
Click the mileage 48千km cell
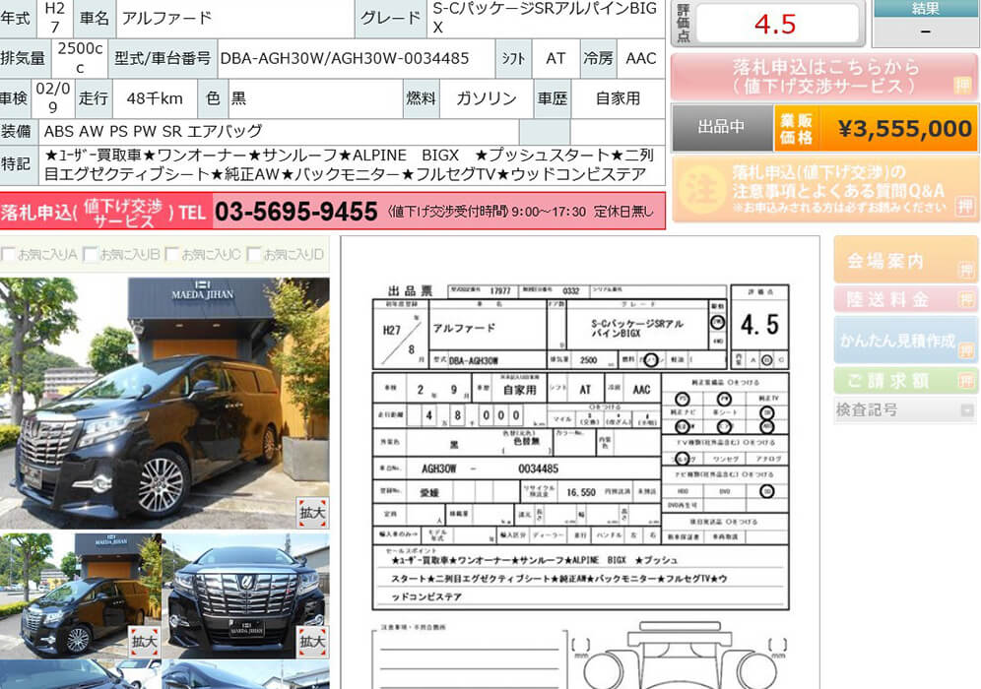pos(155,98)
